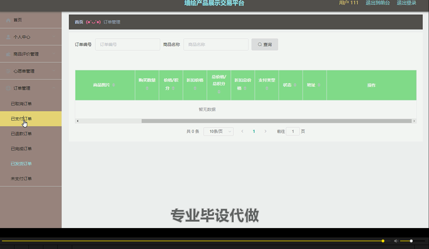
Task: Click the magnifier icon in the 查询 button
Action: [259, 44]
